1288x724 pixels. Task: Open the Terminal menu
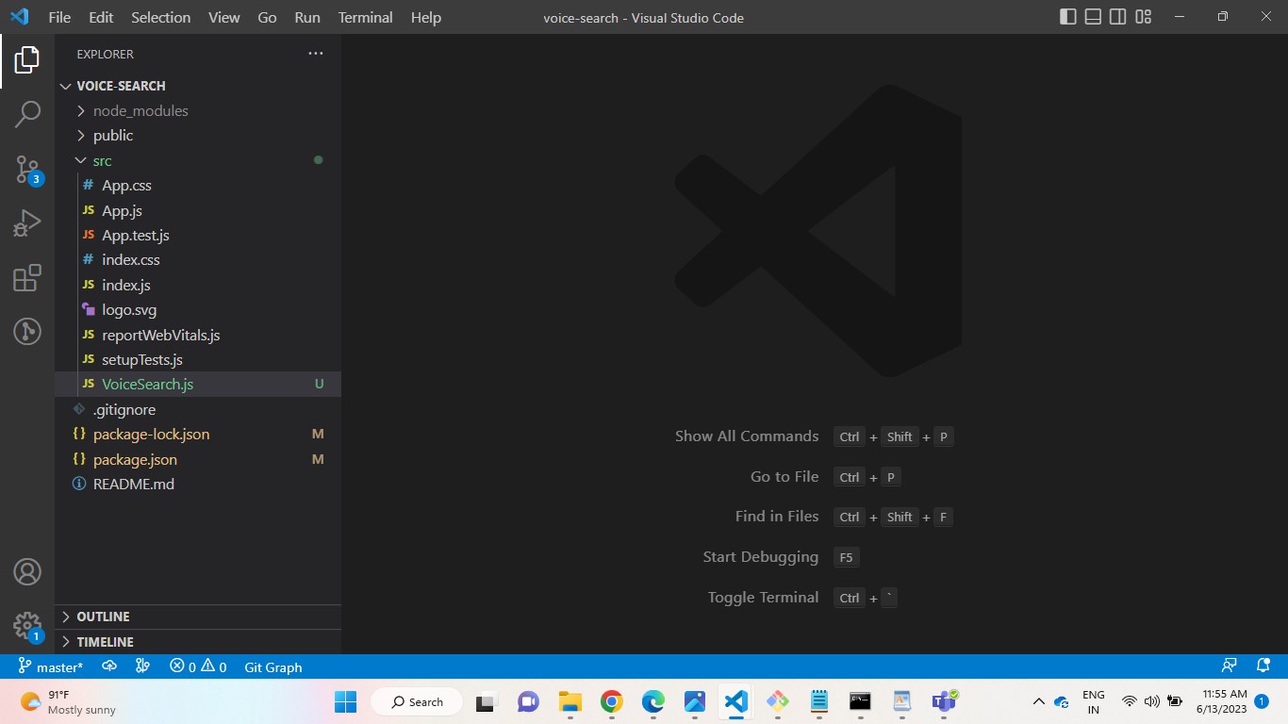[x=365, y=17]
